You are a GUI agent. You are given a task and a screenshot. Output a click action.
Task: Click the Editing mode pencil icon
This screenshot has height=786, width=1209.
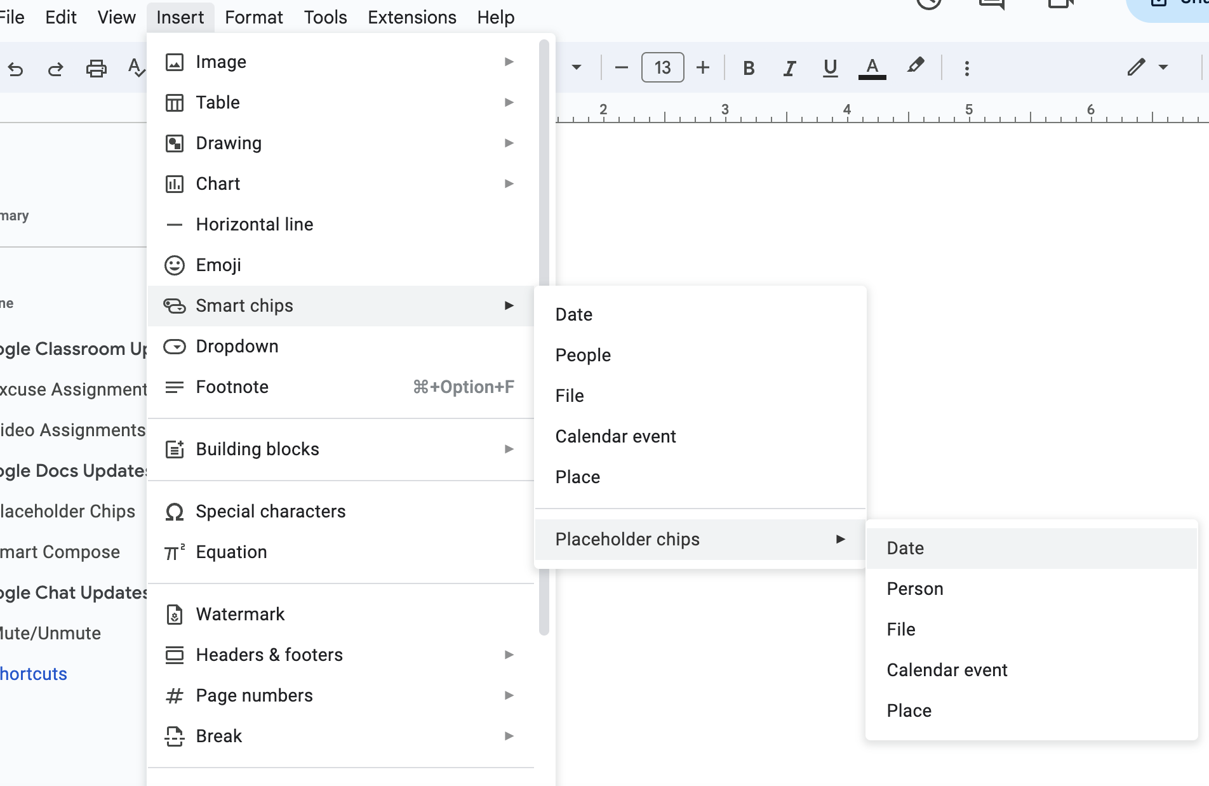coord(1136,67)
